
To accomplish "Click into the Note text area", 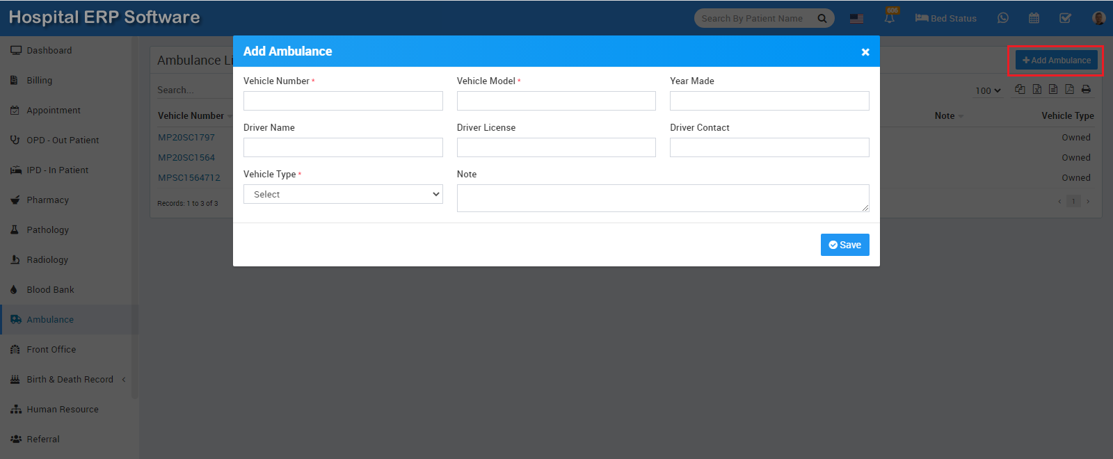I will pos(662,198).
